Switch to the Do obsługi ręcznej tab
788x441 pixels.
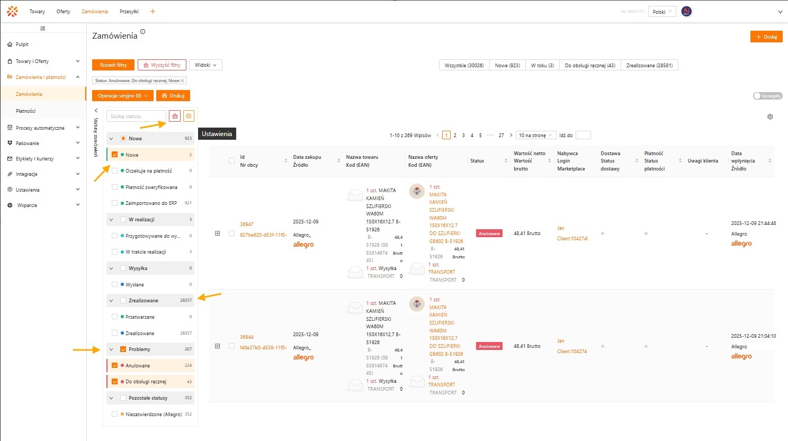point(589,65)
